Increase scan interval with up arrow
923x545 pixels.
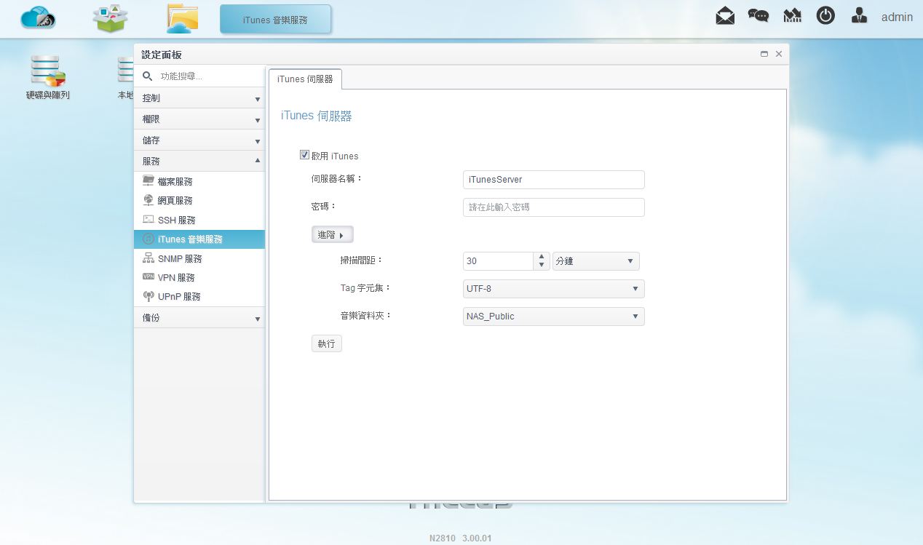pyautogui.click(x=542, y=257)
